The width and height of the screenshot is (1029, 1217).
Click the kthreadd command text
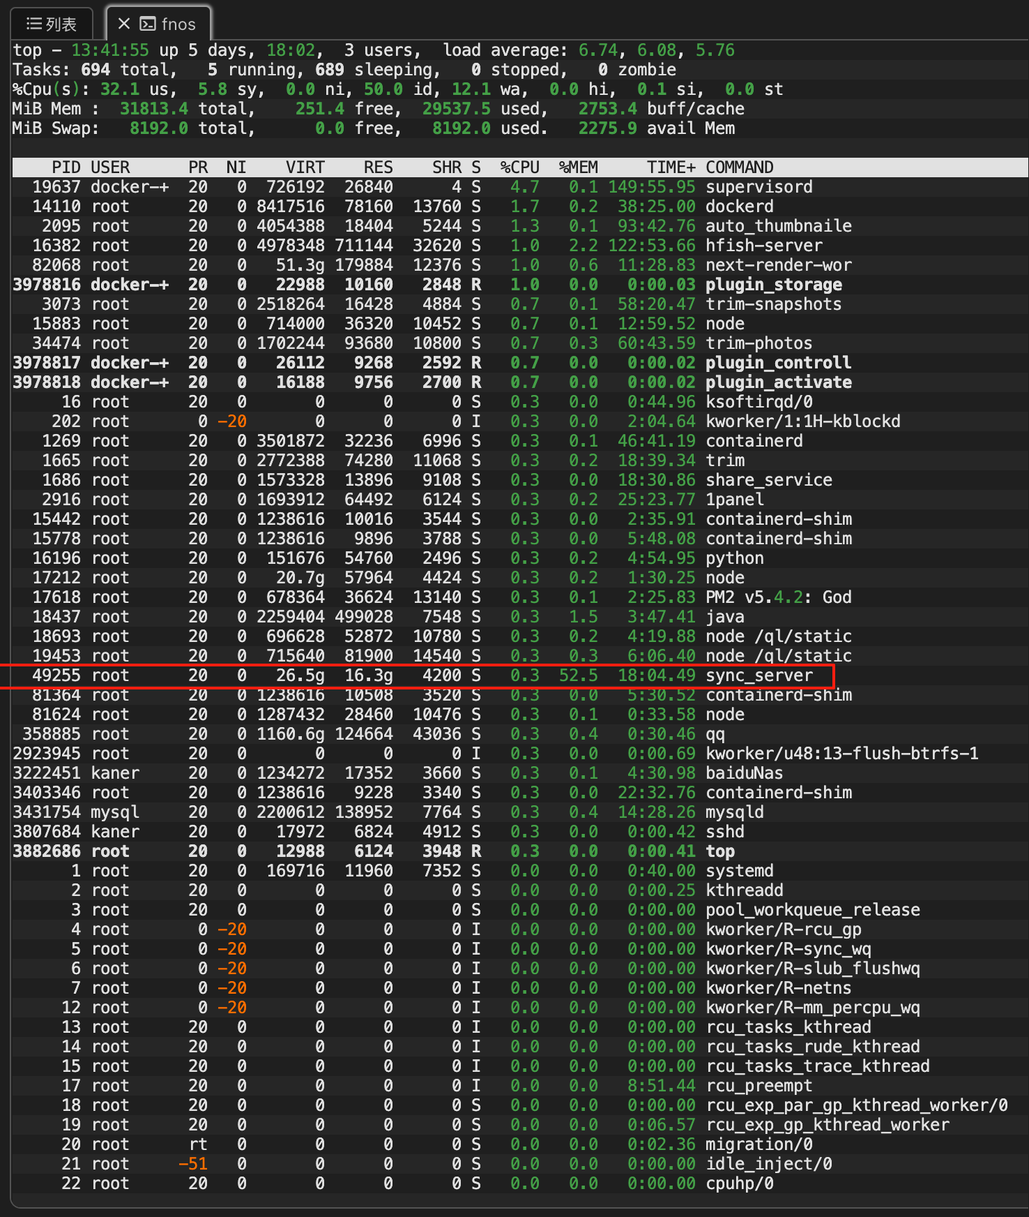pos(745,890)
